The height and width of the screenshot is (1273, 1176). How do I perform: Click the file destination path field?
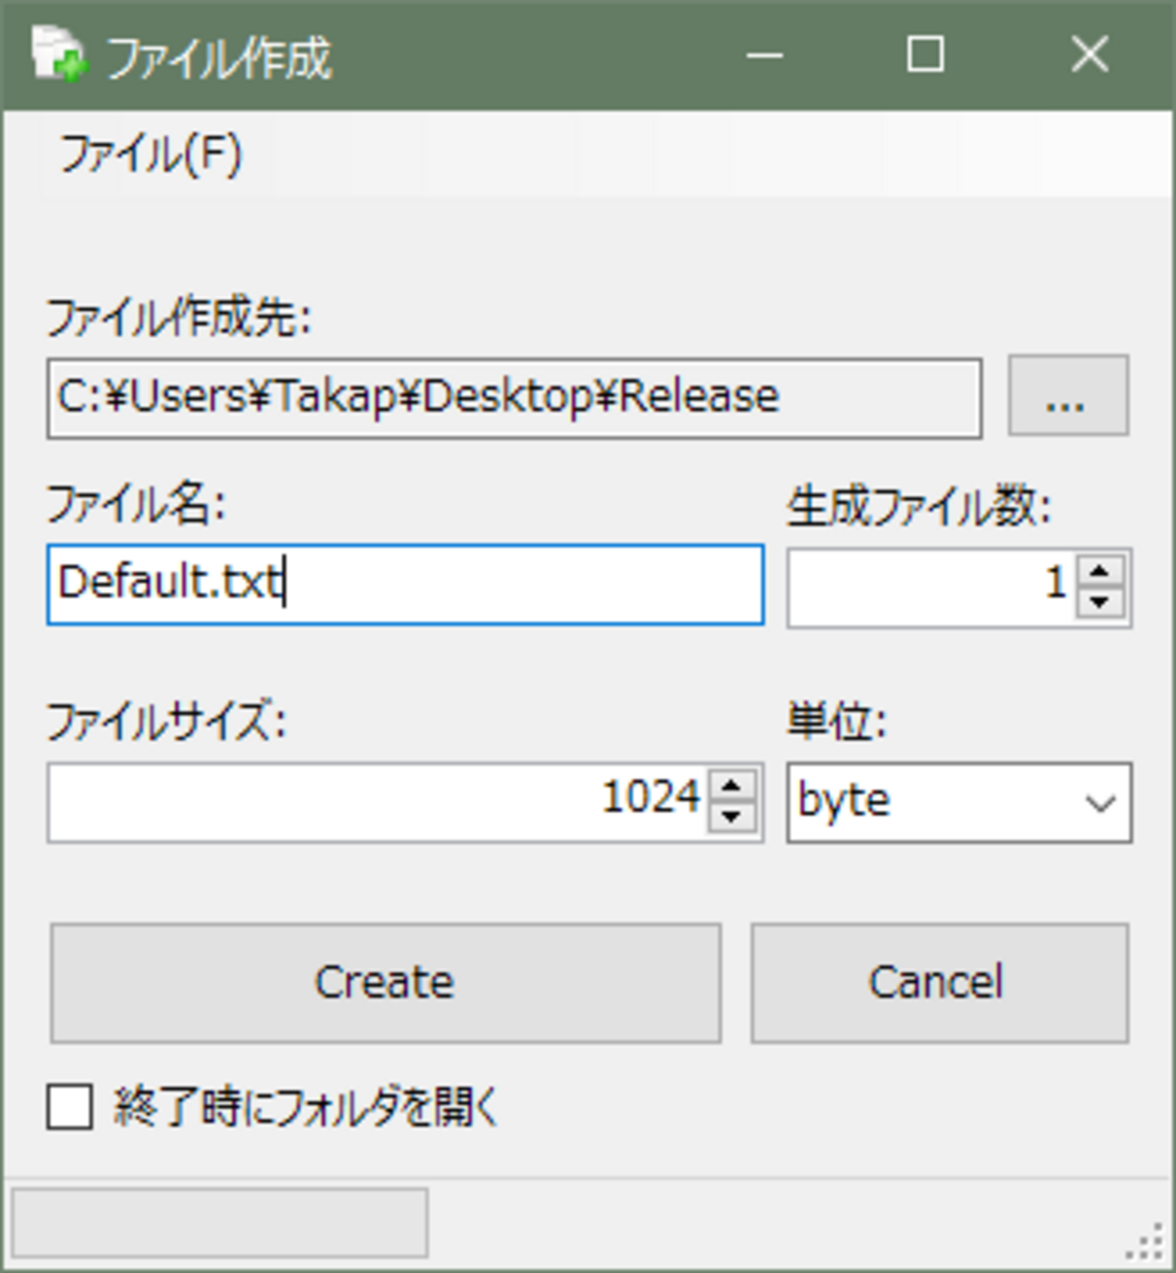click(x=513, y=398)
